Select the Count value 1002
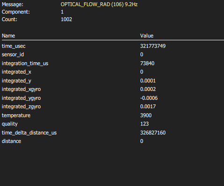 click(66, 19)
